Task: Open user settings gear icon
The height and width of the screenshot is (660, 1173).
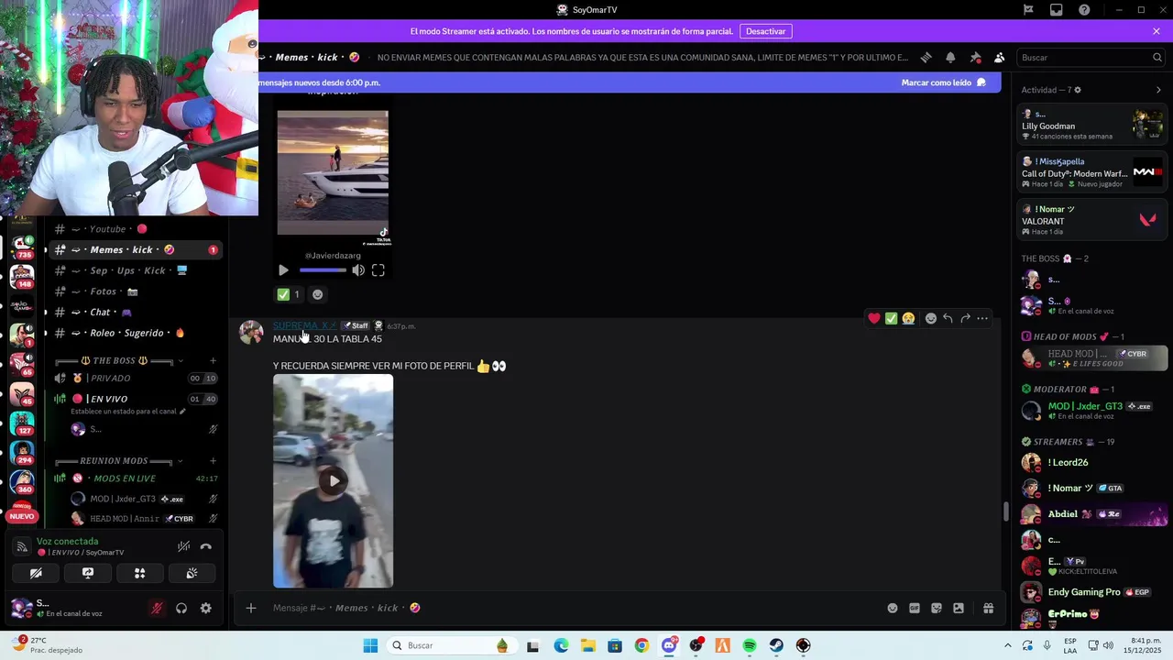Action: 206,608
